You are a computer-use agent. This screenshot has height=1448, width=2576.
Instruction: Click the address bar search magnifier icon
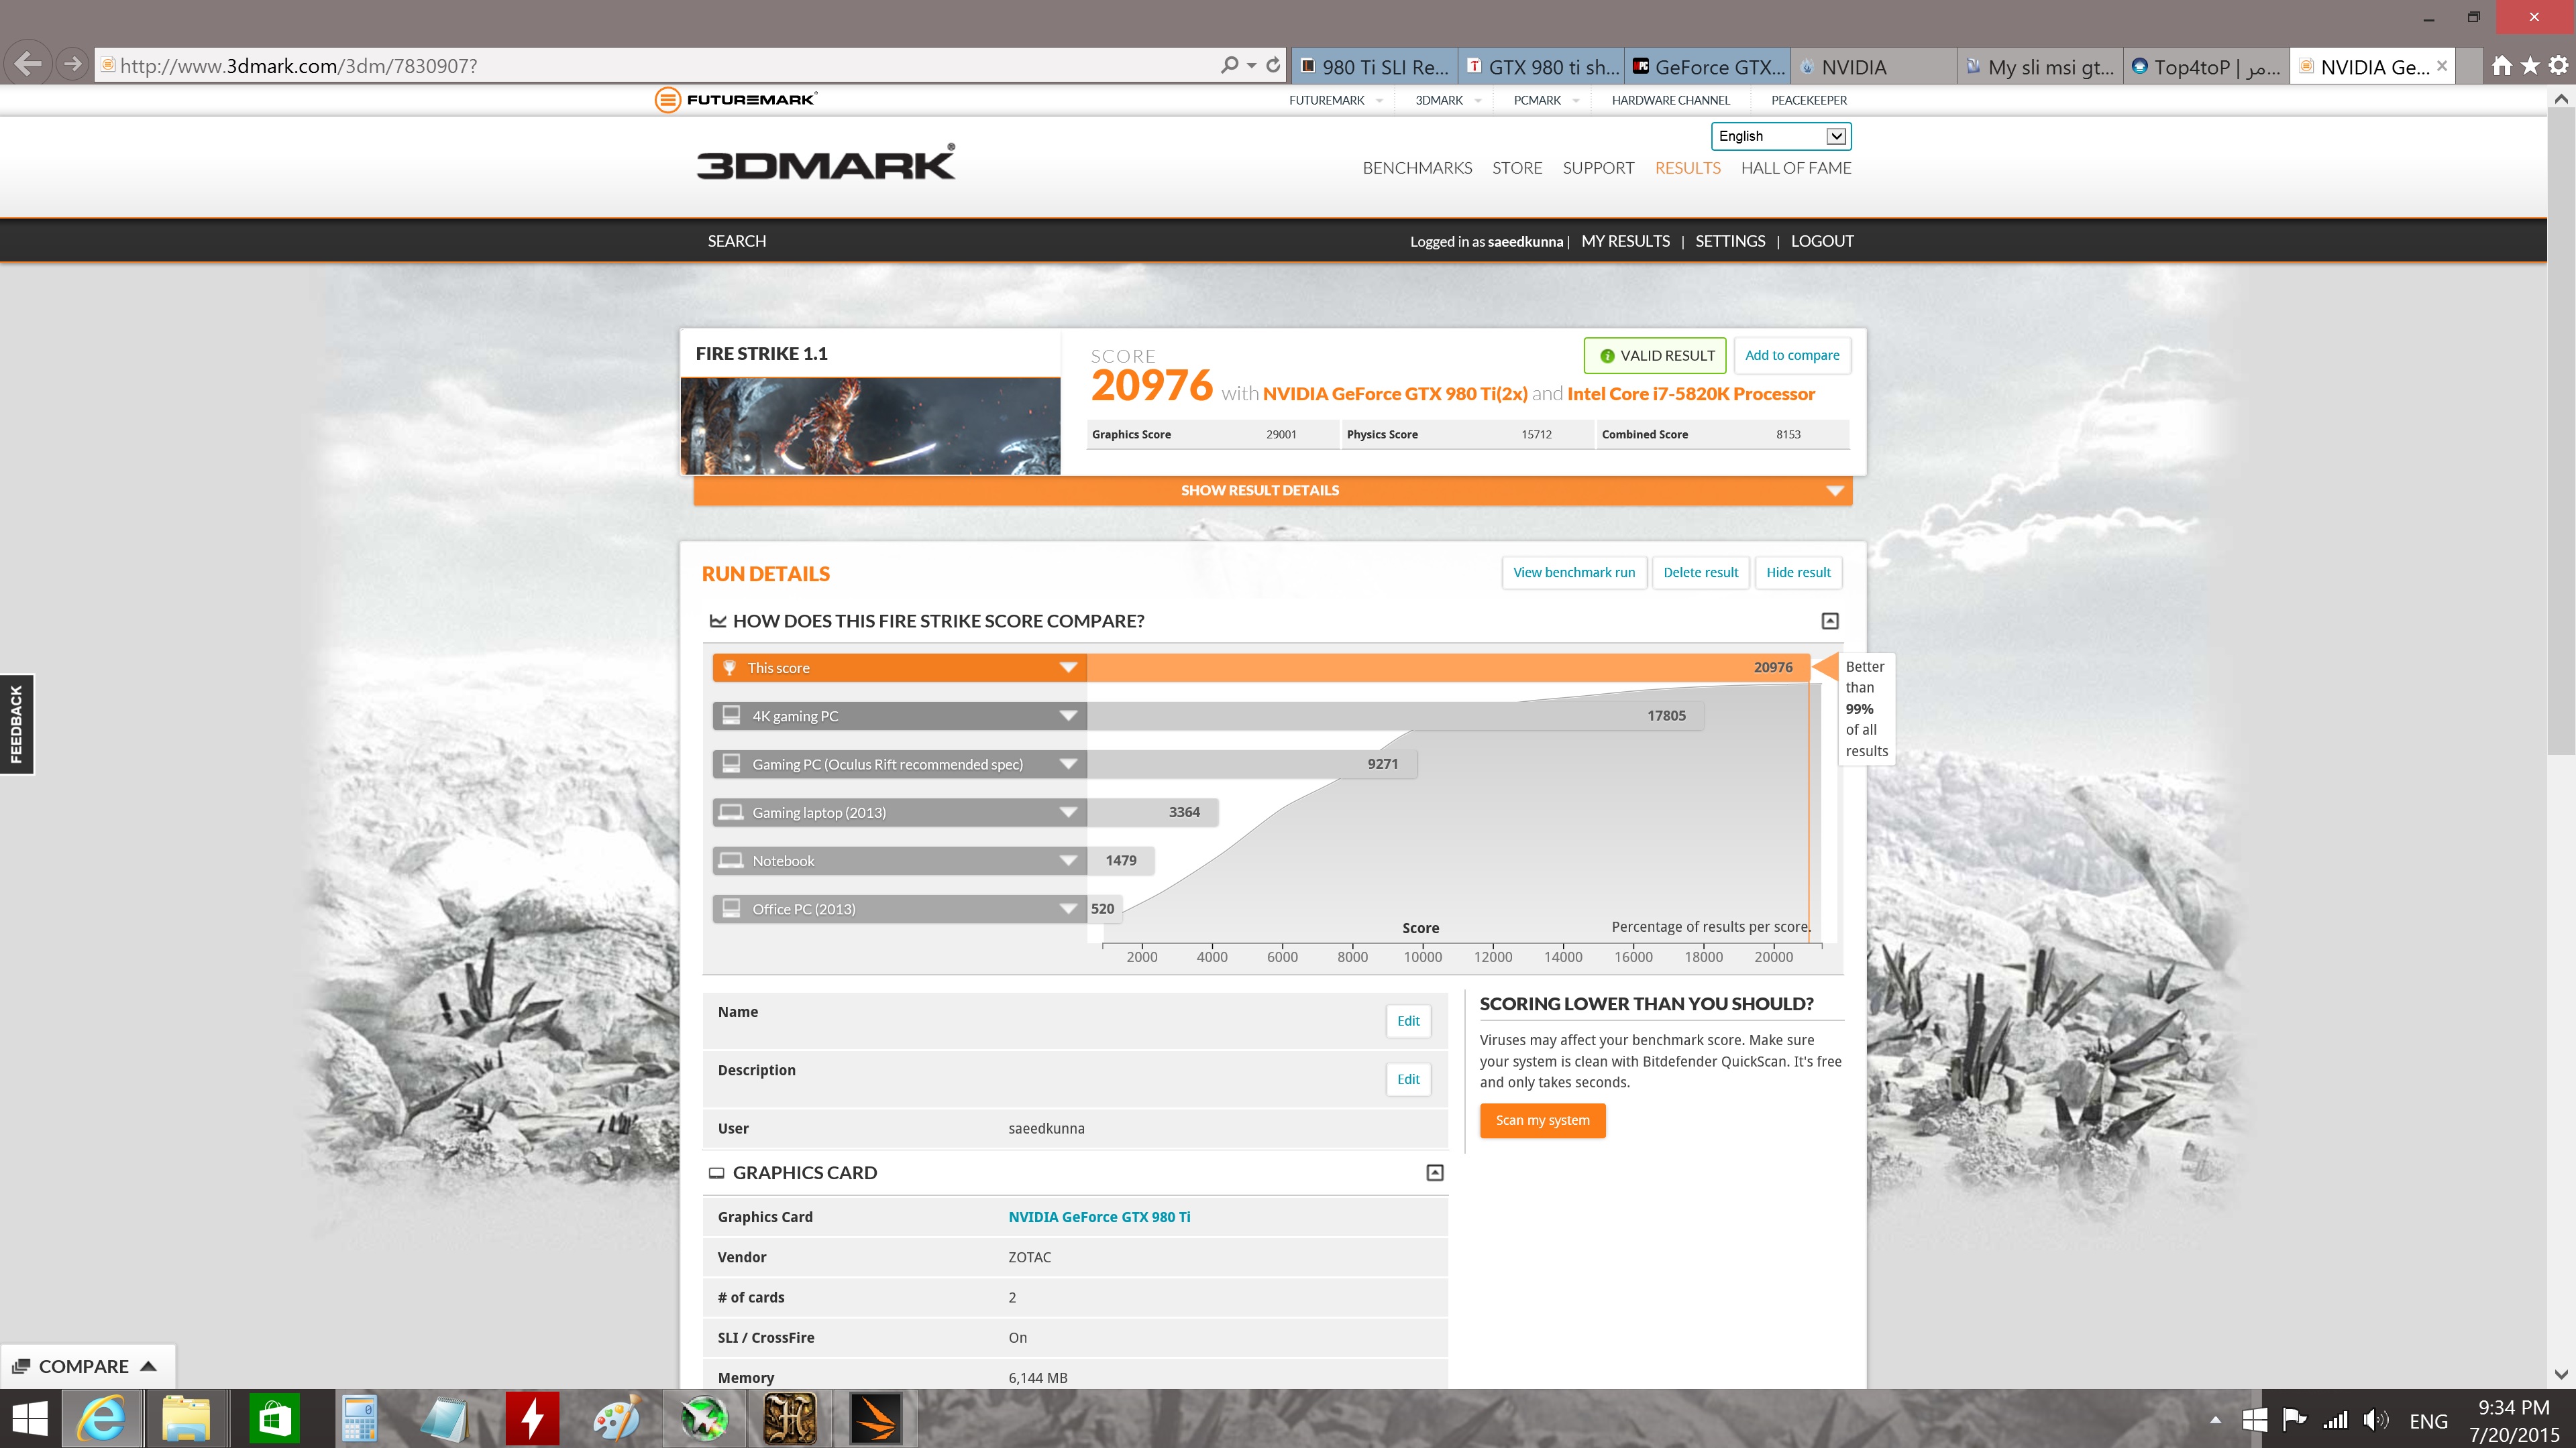tap(1229, 65)
